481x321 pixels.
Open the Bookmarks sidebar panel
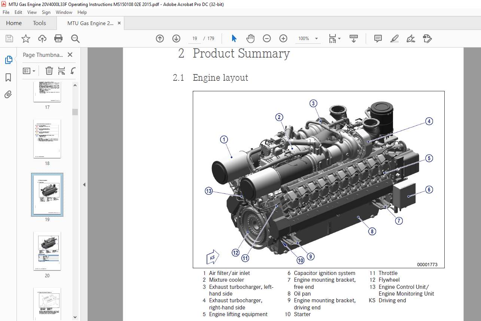tap(8, 77)
